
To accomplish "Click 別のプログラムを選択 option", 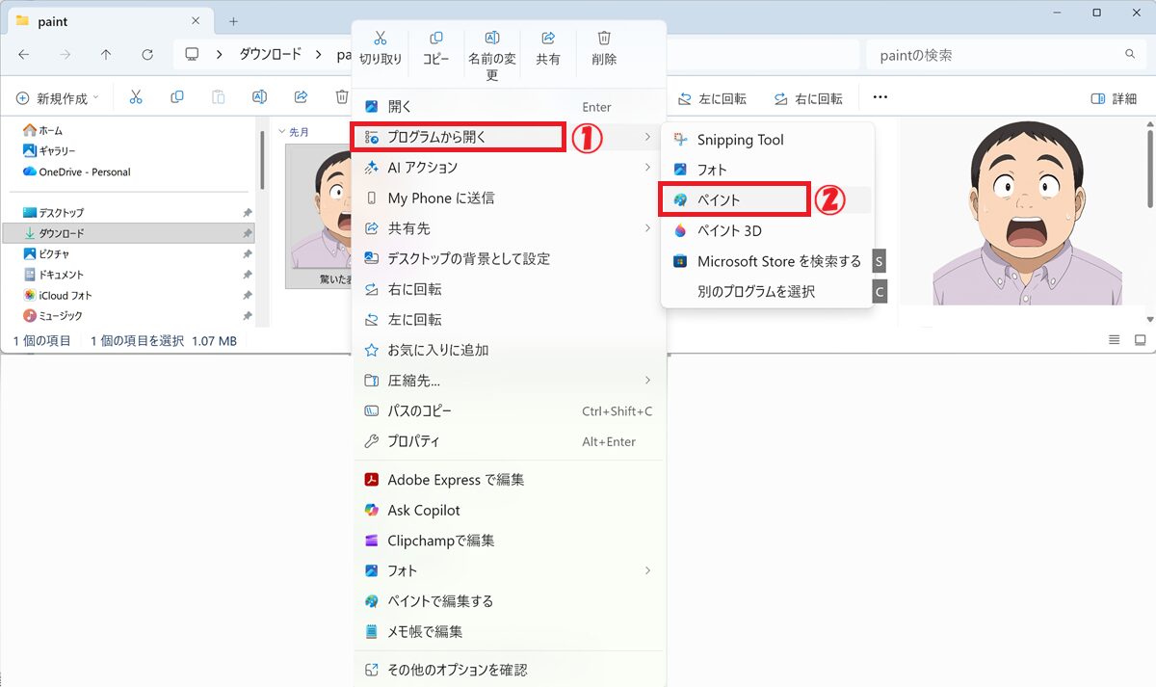I will tap(755, 291).
